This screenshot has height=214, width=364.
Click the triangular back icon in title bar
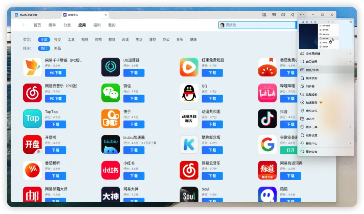(292, 14)
